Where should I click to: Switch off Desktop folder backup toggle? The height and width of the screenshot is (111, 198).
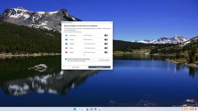(x=106, y=44)
